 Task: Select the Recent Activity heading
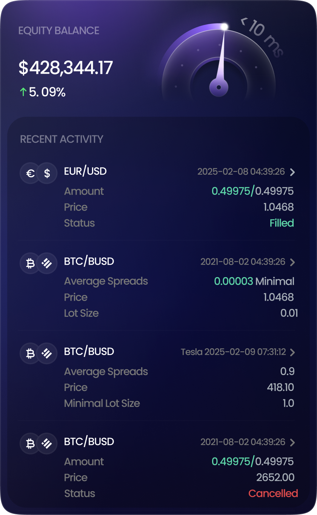tap(62, 139)
